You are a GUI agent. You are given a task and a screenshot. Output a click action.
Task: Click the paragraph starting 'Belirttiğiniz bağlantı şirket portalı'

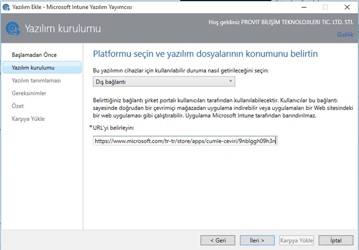tap(223, 108)
